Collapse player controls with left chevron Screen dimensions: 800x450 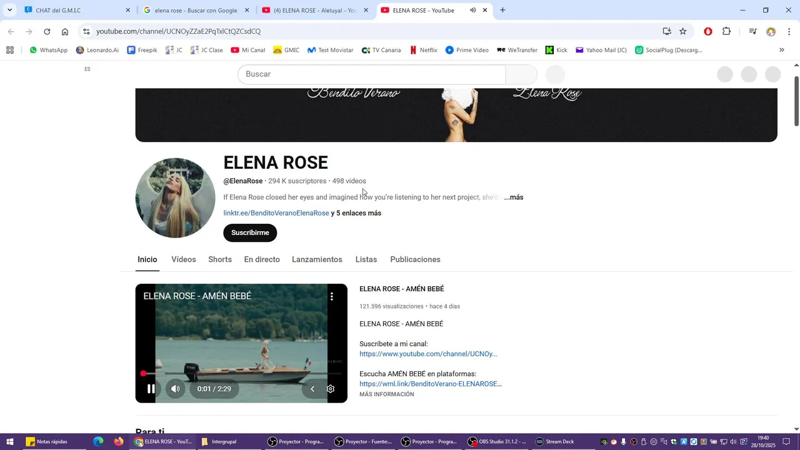[312, 389]
